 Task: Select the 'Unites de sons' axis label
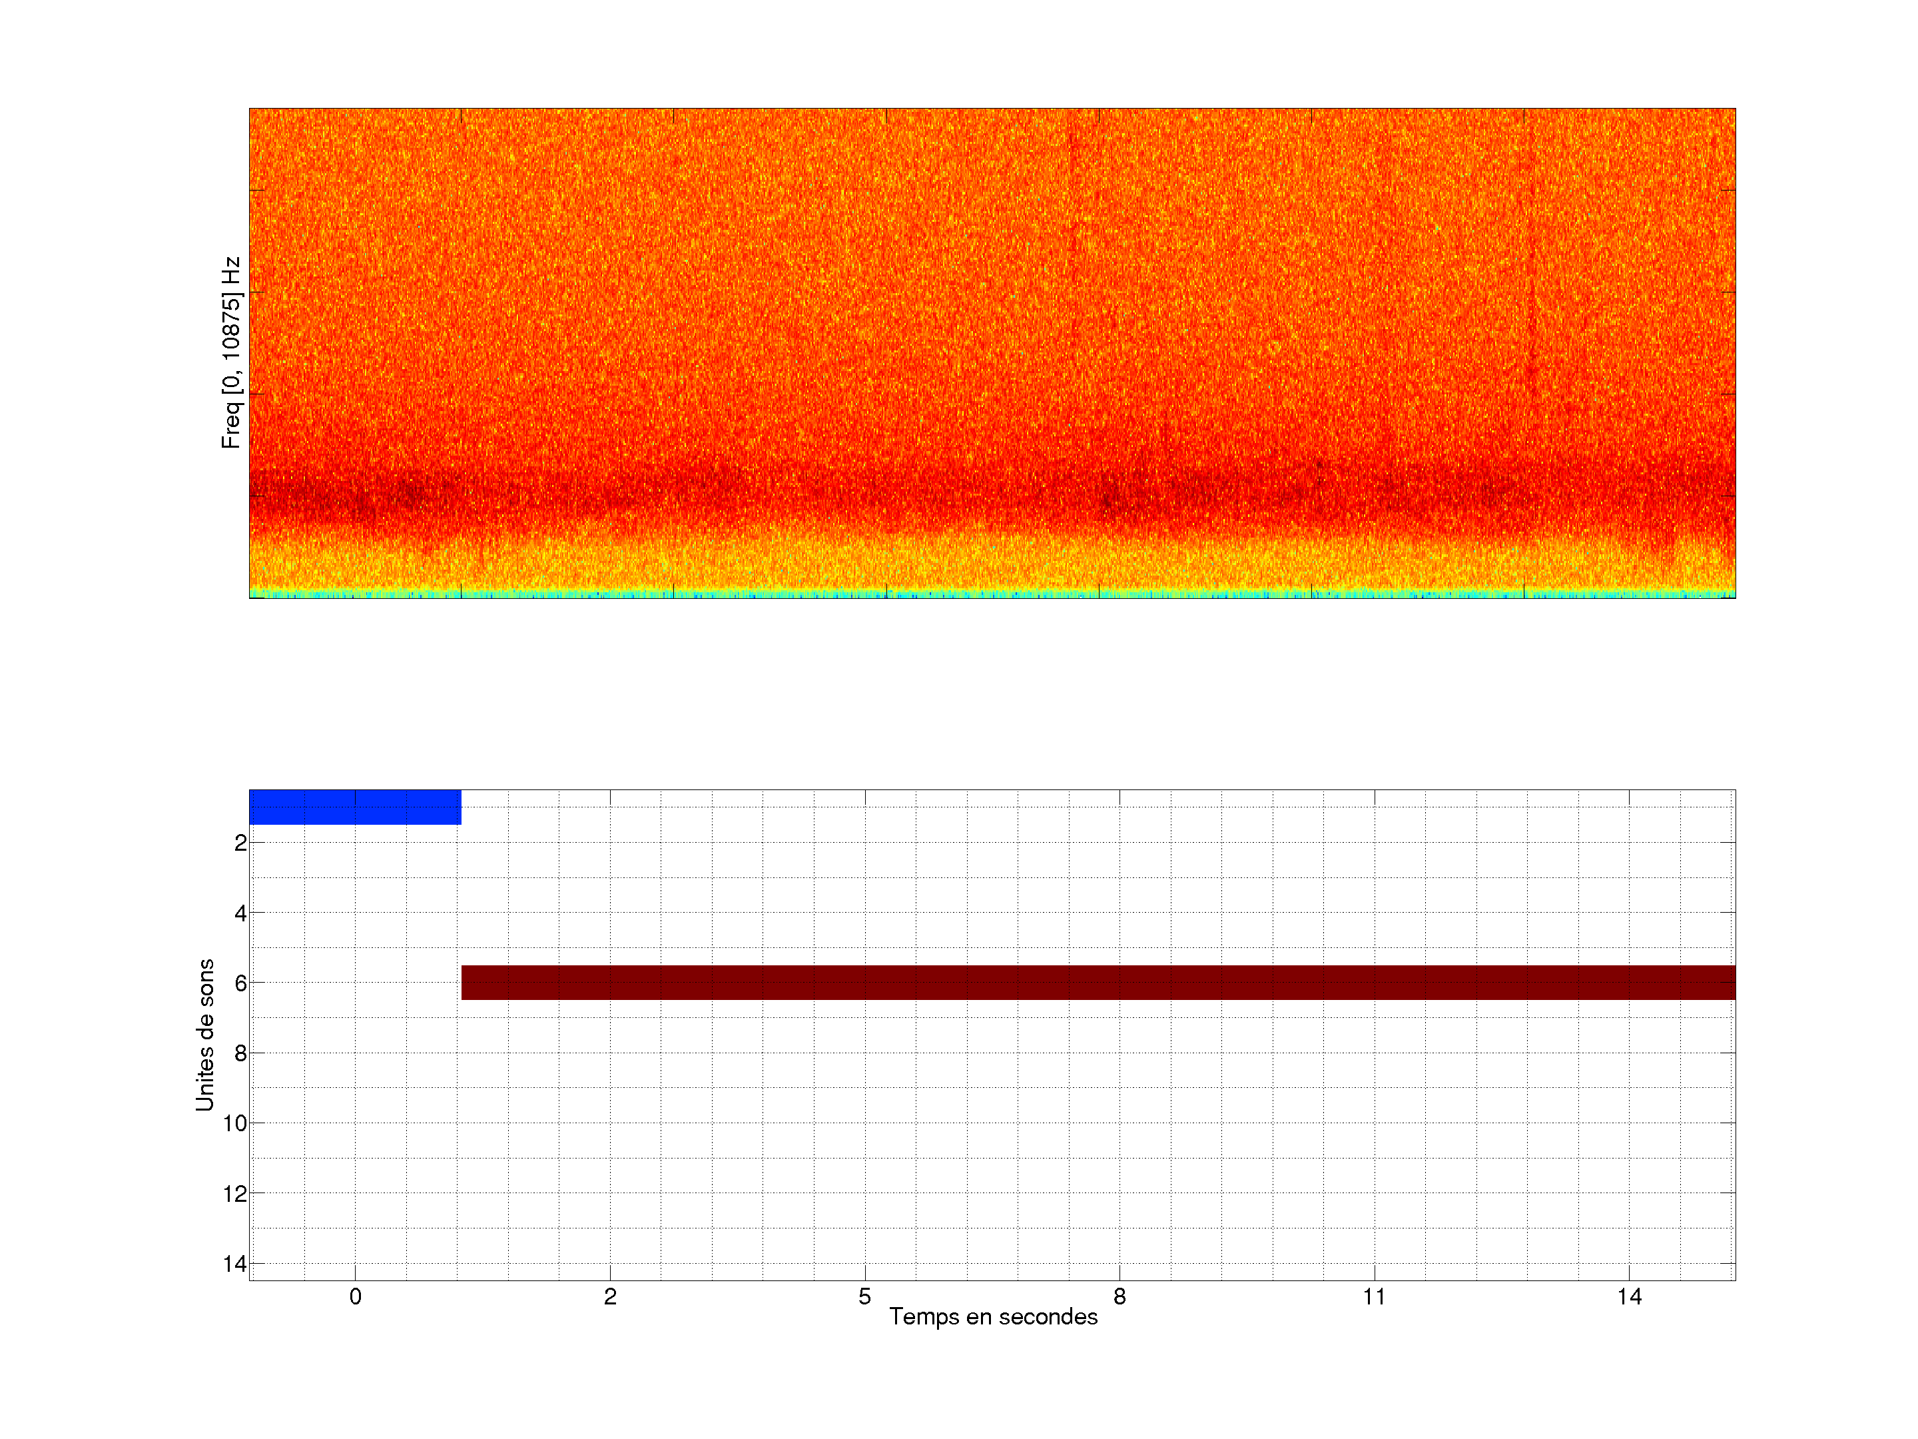204,1035
